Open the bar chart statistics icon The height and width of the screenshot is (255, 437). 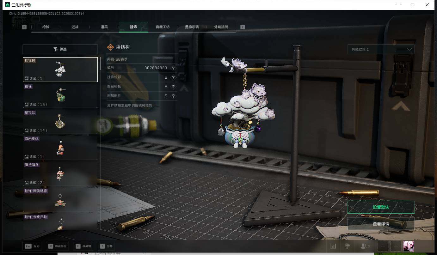(x=333, y=246)
